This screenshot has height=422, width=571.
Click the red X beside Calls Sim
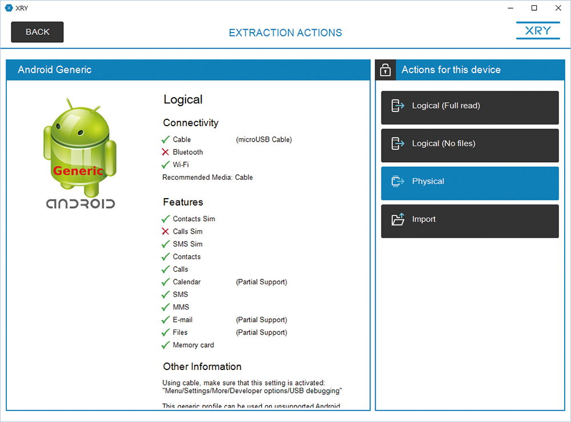pyautogui.click(x=166, y=232)
